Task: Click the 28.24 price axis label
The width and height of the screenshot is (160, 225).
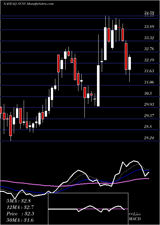Action: click(x=149, y=138)
